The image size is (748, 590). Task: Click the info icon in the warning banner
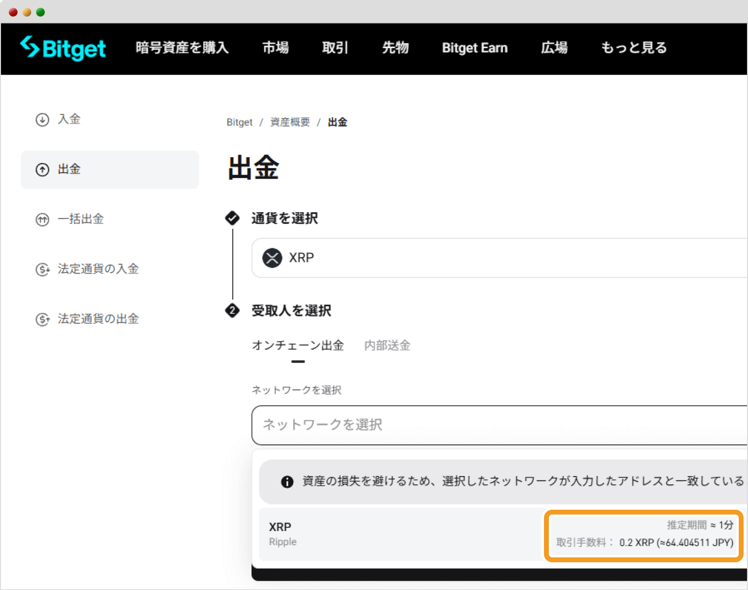click(287, 481)
